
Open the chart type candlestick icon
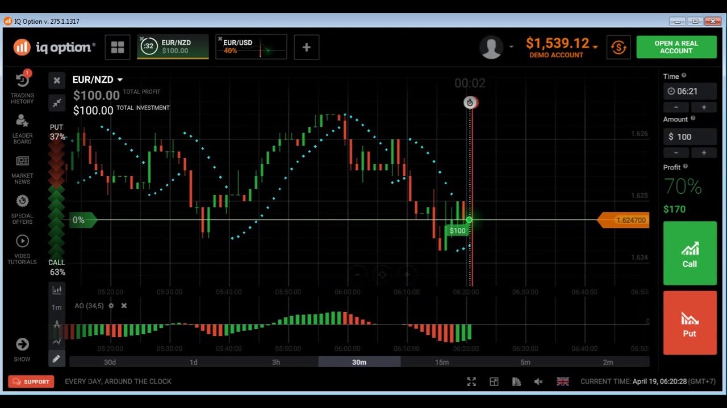(57, 290)
